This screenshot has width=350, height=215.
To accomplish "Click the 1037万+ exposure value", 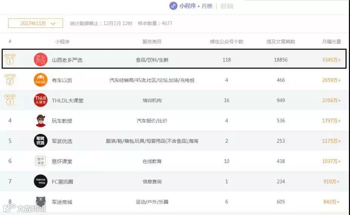I will click(331, 161).
